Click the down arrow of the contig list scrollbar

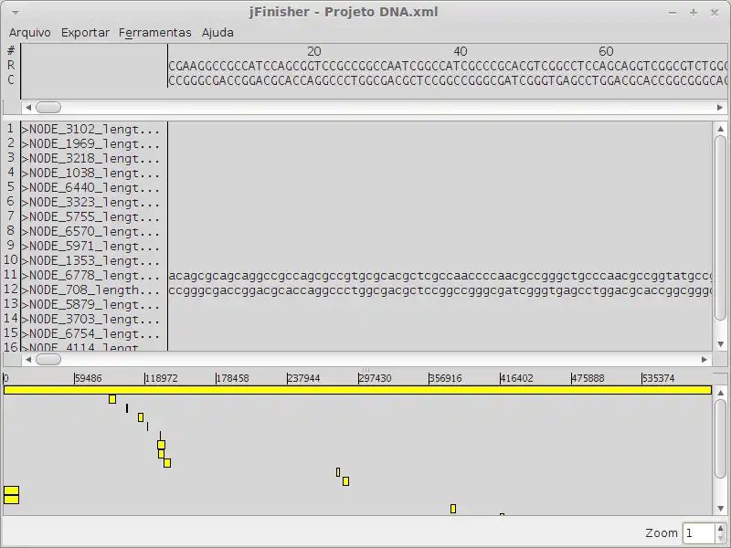tap(721, 344)
